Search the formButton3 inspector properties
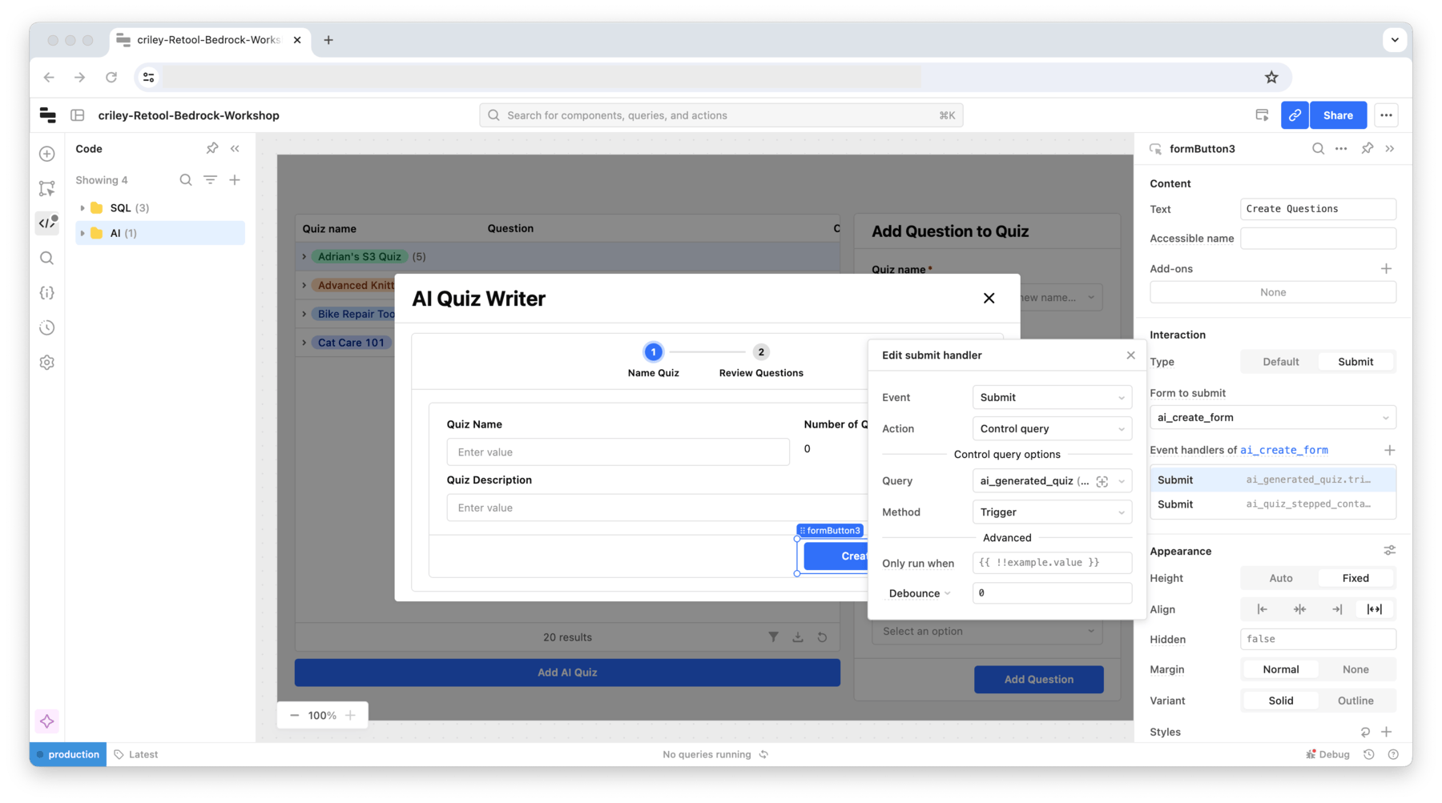 click(1318, 148)
